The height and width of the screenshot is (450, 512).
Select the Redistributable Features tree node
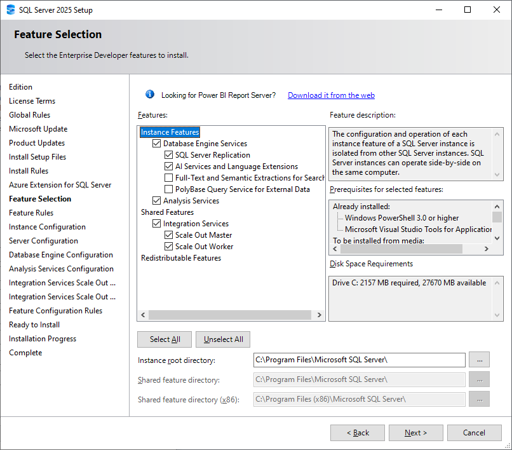[181, 258]
